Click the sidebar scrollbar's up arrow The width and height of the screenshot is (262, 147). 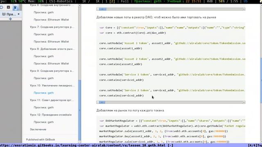click(x=79, y=5)
